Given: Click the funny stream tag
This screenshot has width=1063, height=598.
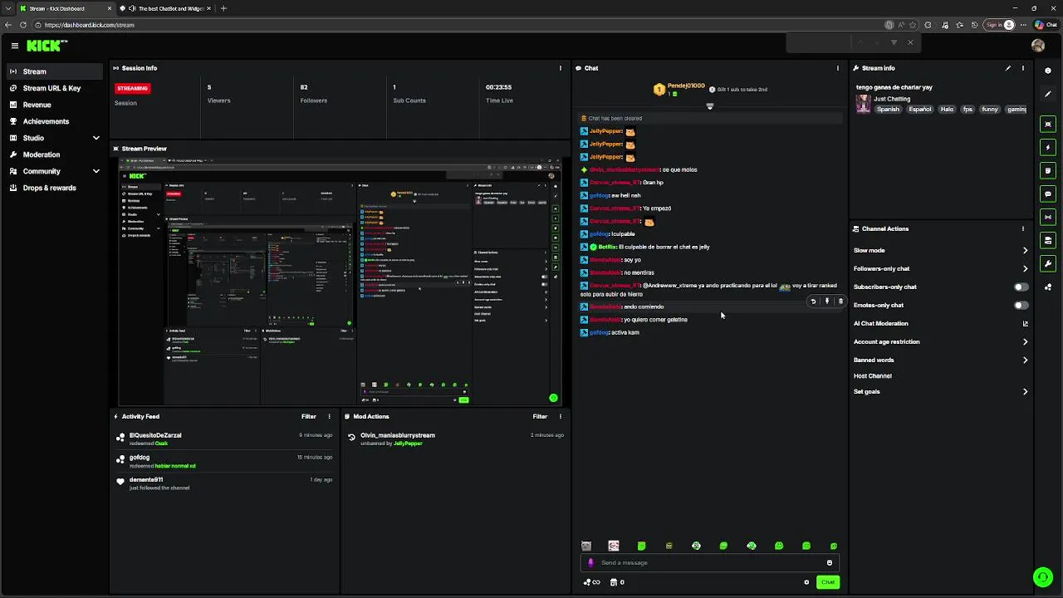Looking at the screenshot, I should (990, 109).
